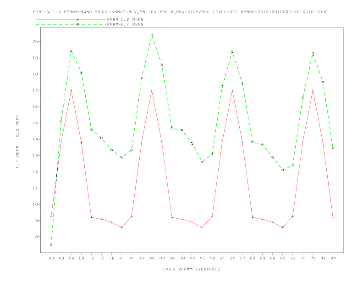
Task: Click x-axis title FHOUR VHHMM=1200>0000
Action: point(191,269)
